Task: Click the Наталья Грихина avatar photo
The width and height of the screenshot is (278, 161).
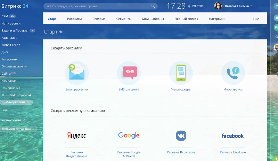Action: pos(218,6)
